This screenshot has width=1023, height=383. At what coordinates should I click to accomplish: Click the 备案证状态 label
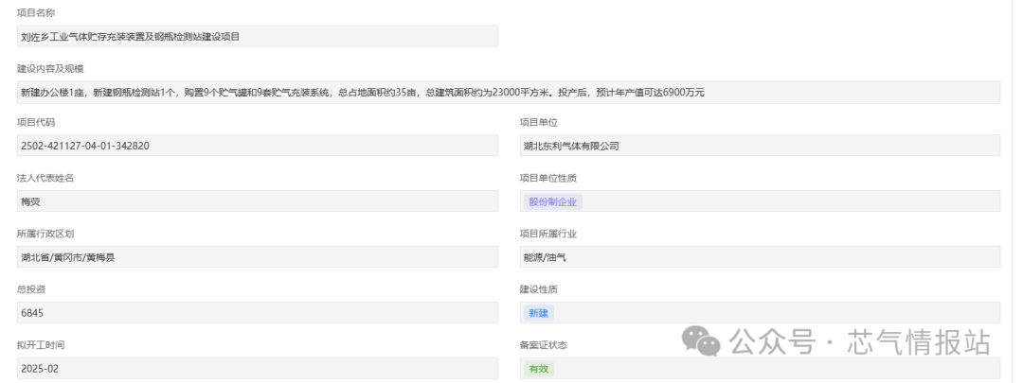(544, 344)
